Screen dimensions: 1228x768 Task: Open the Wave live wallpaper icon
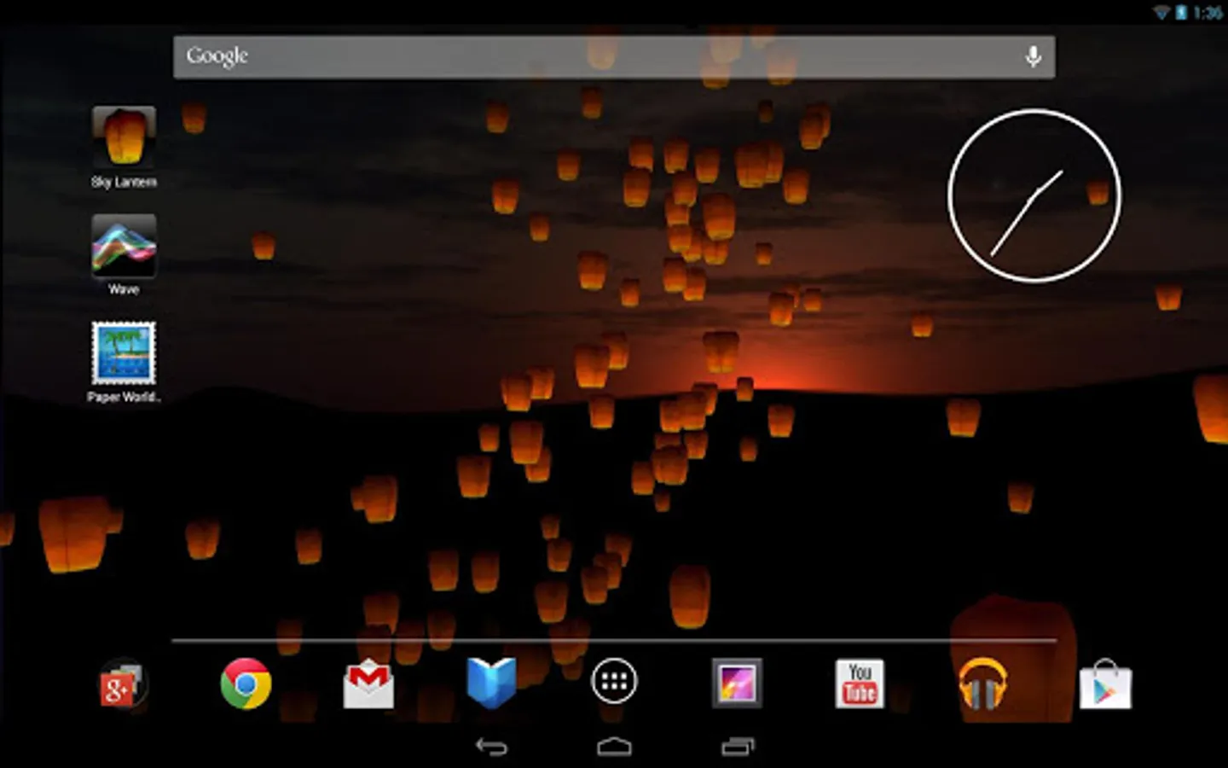pos(124,246)
